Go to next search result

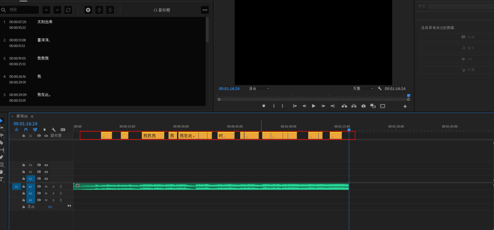(57, 10)
